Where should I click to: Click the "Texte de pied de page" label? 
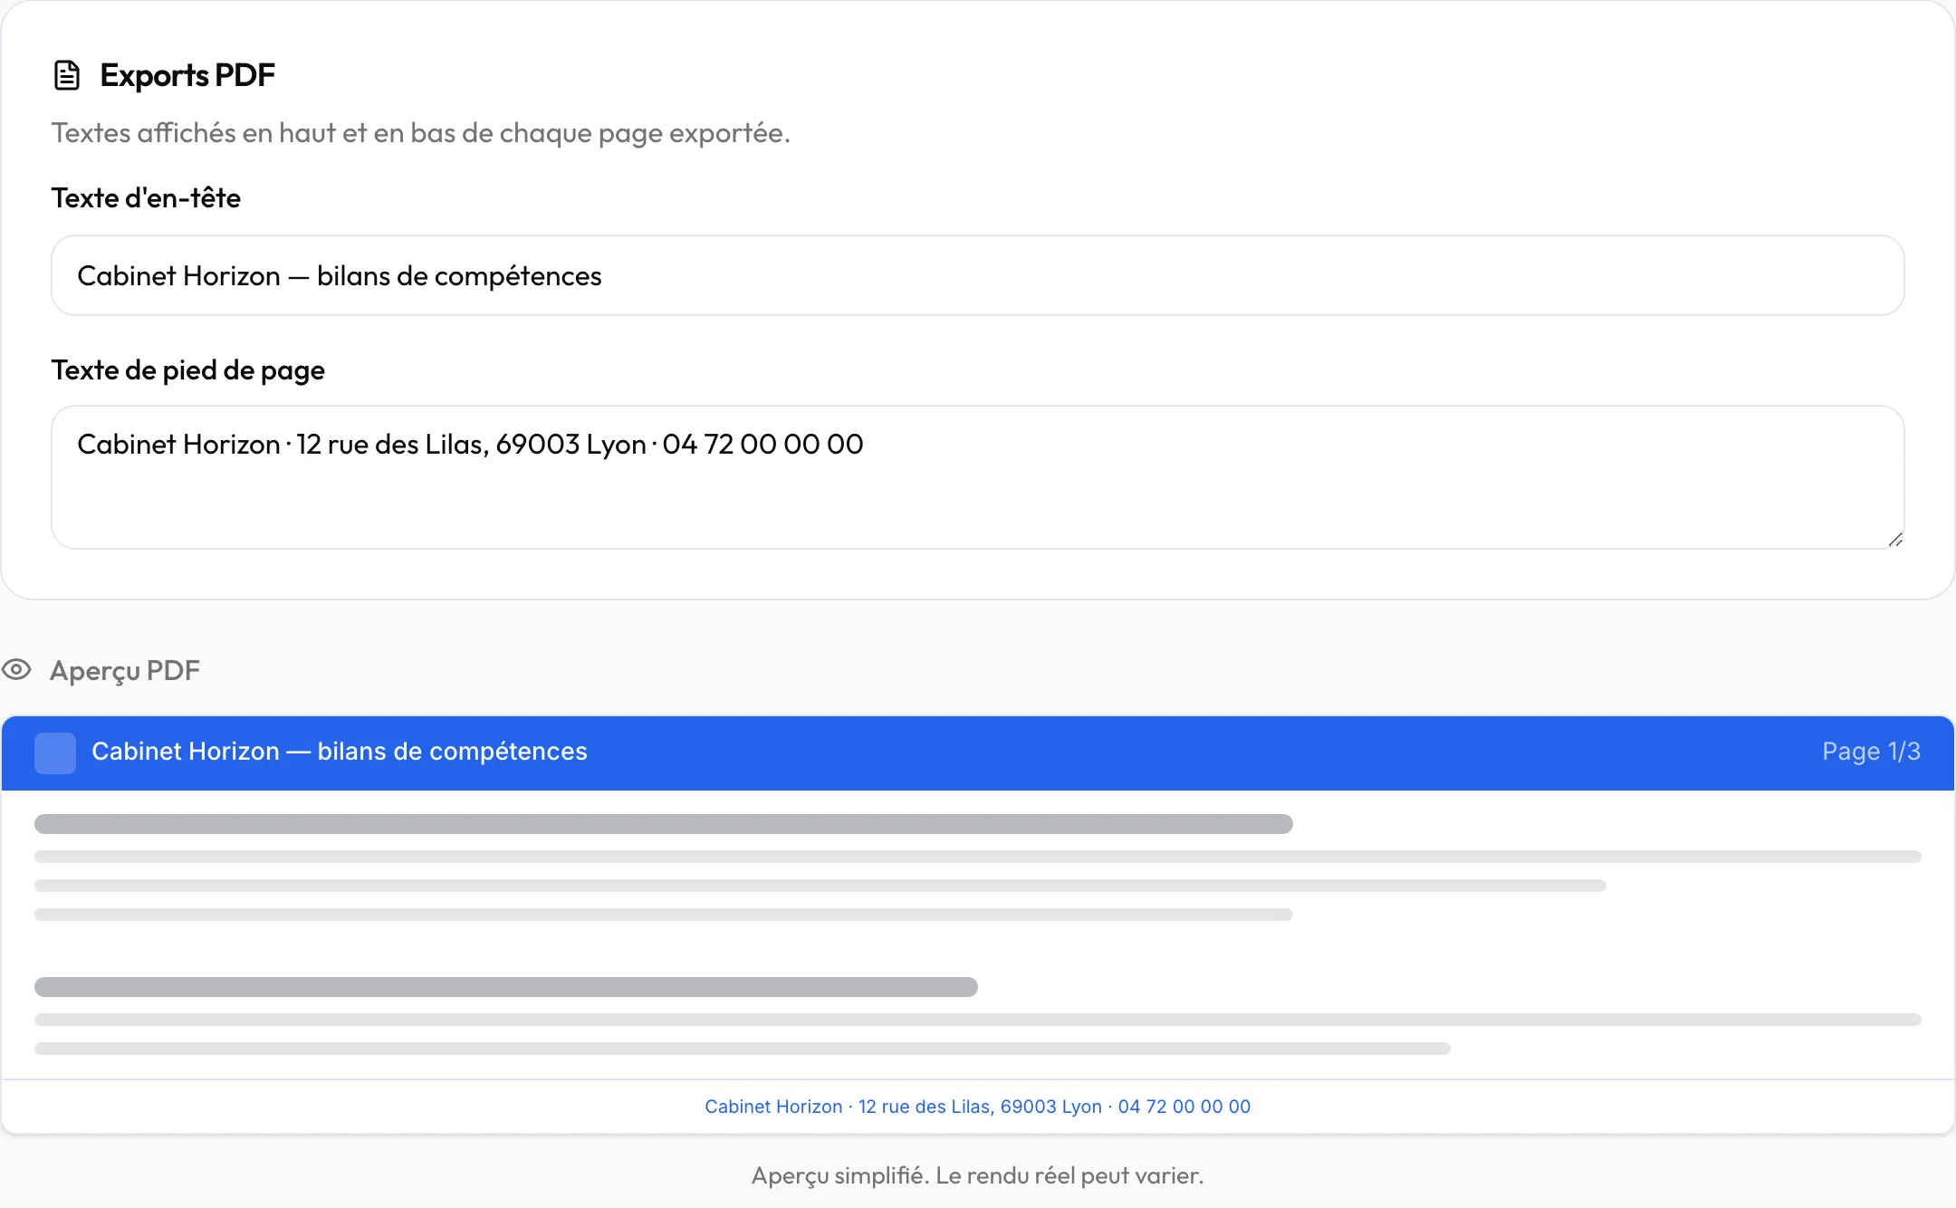[x=188, y=370]
